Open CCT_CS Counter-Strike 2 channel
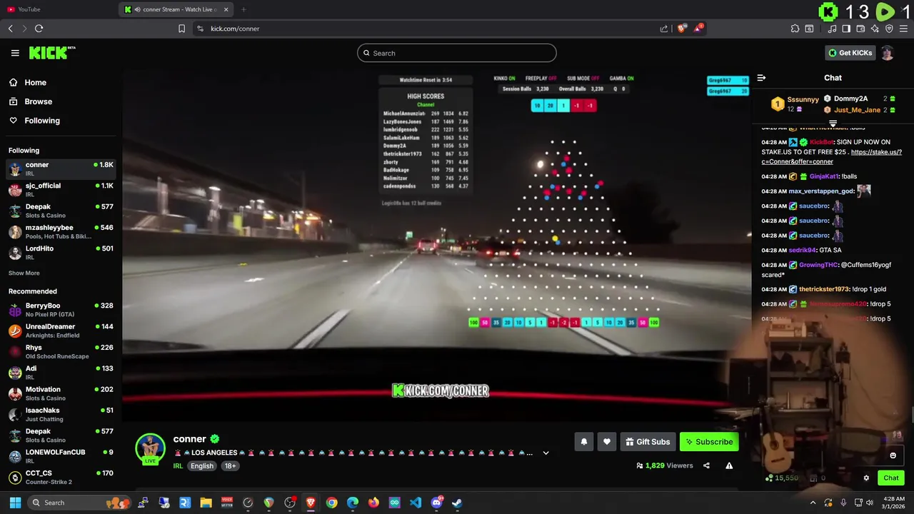Screen dimensions: 914x514 point(61,477)
